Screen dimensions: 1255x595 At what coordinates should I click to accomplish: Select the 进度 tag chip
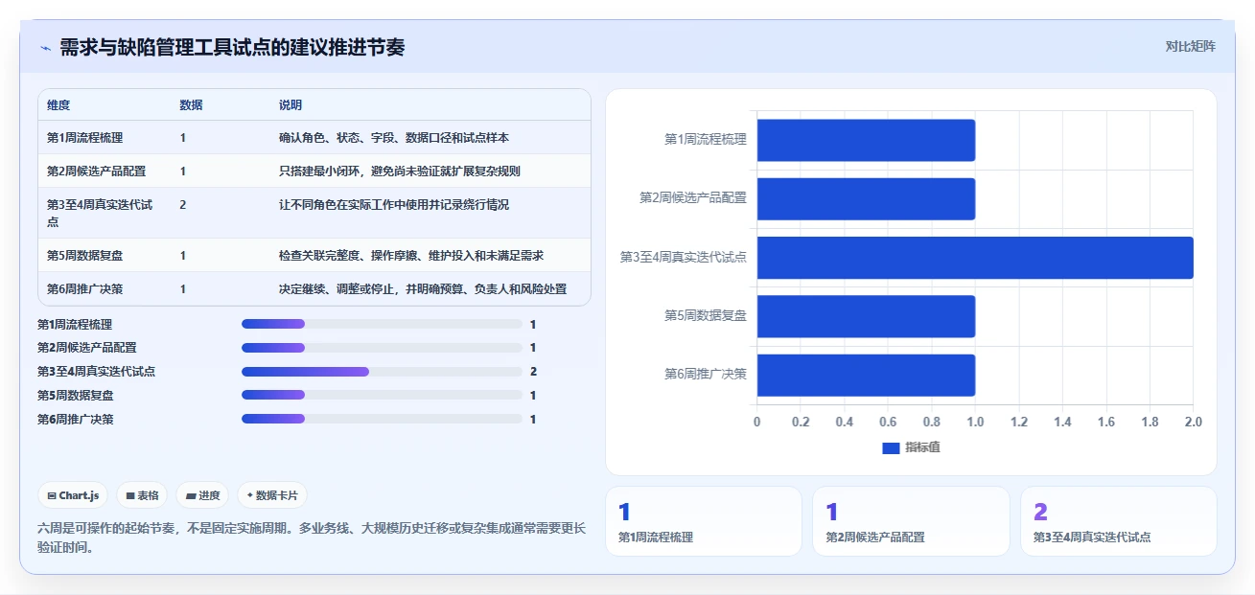pos(202,495)
